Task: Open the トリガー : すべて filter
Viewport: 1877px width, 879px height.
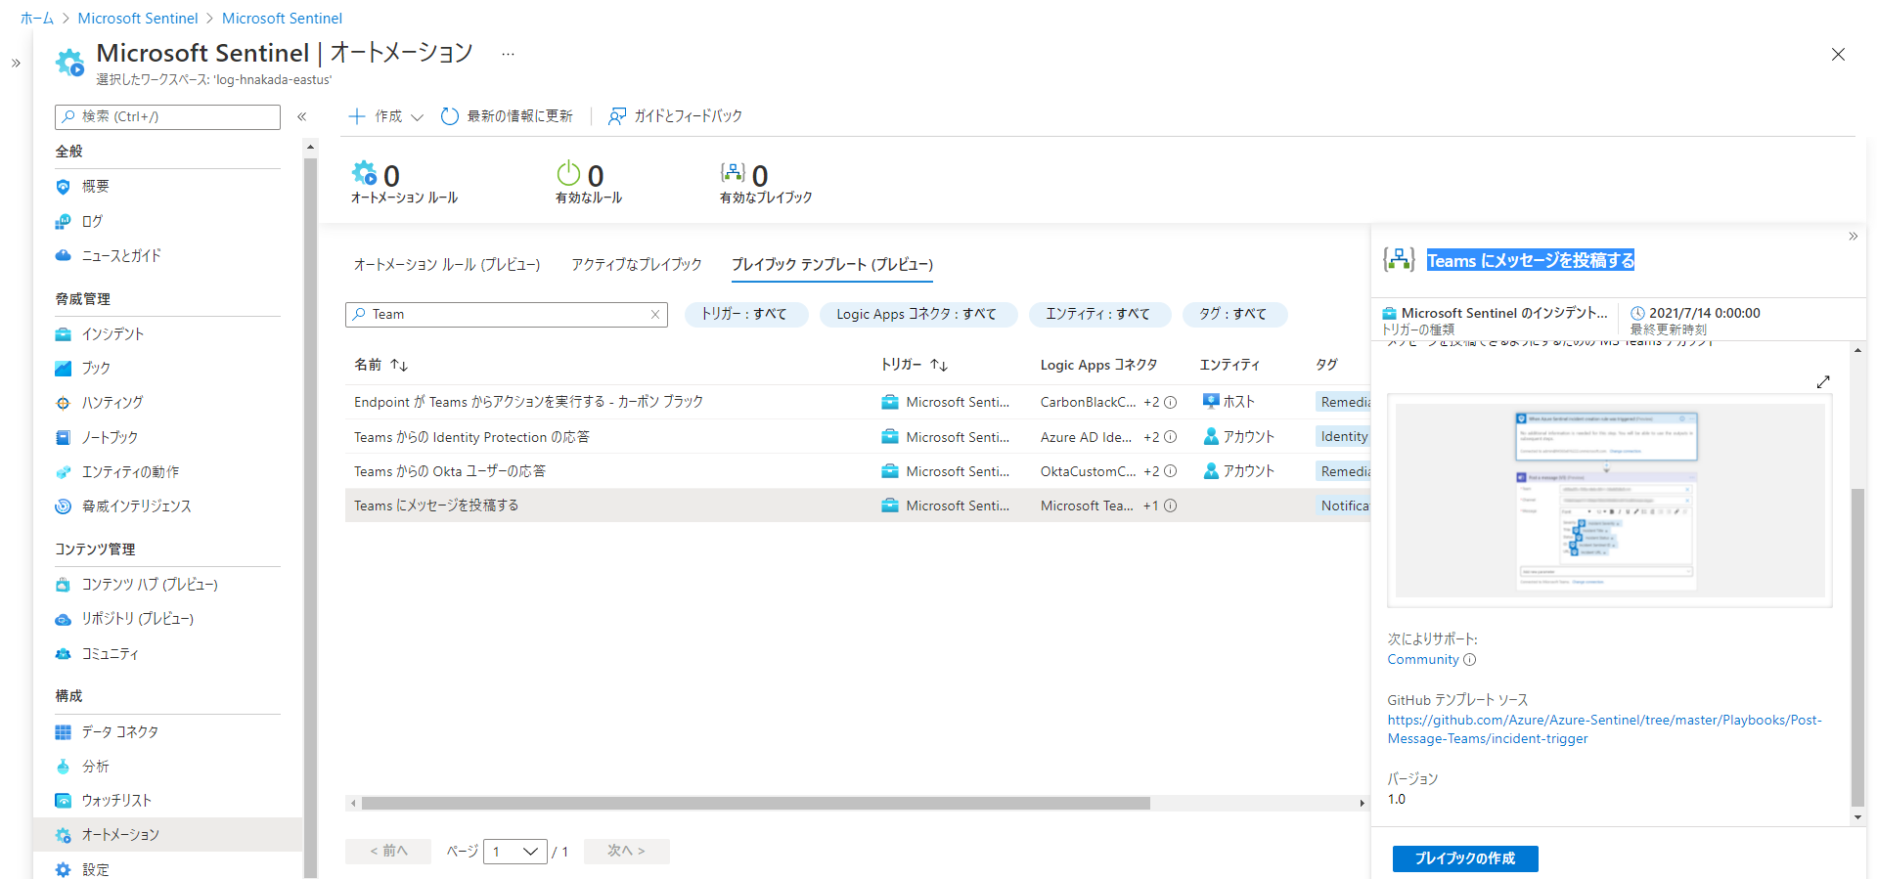Action: click(x=745, y=314)
